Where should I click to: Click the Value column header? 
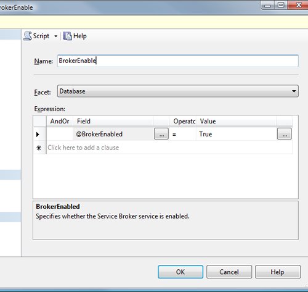236,121
